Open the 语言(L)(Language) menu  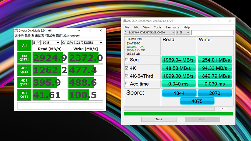(68, 35)
